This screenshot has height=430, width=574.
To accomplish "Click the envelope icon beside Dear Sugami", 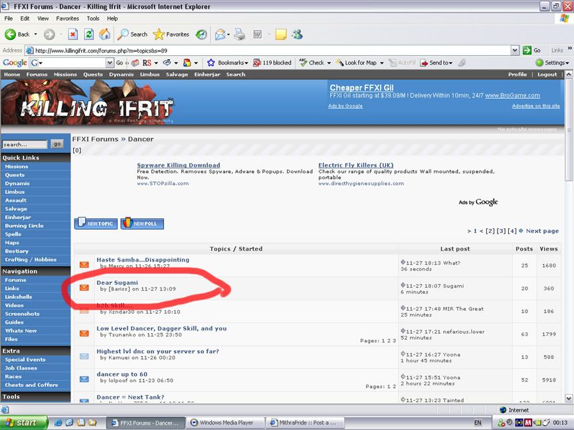I will (84, 288).
